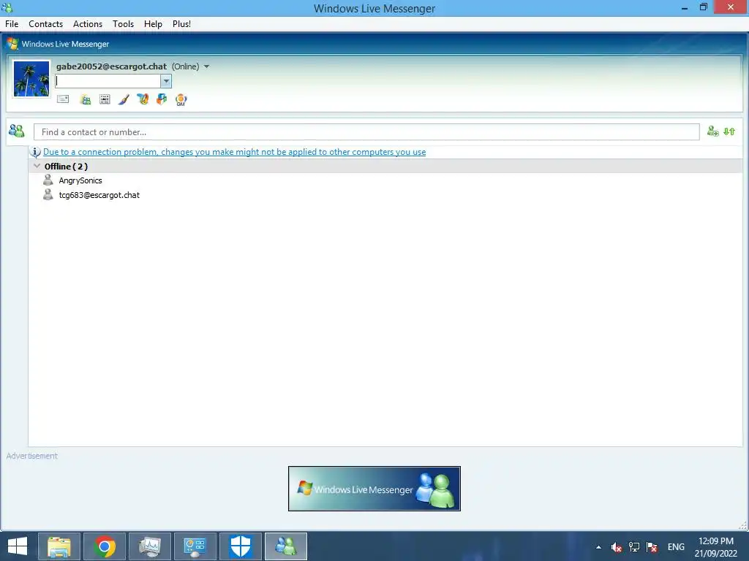Click the contacts people icon in toolbar
This screenshot has height=561, width=749.
pyautogui.click(x=86, y=99)
